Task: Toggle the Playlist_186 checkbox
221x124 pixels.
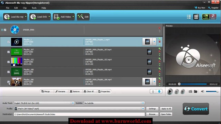Action: coord(9,82)
